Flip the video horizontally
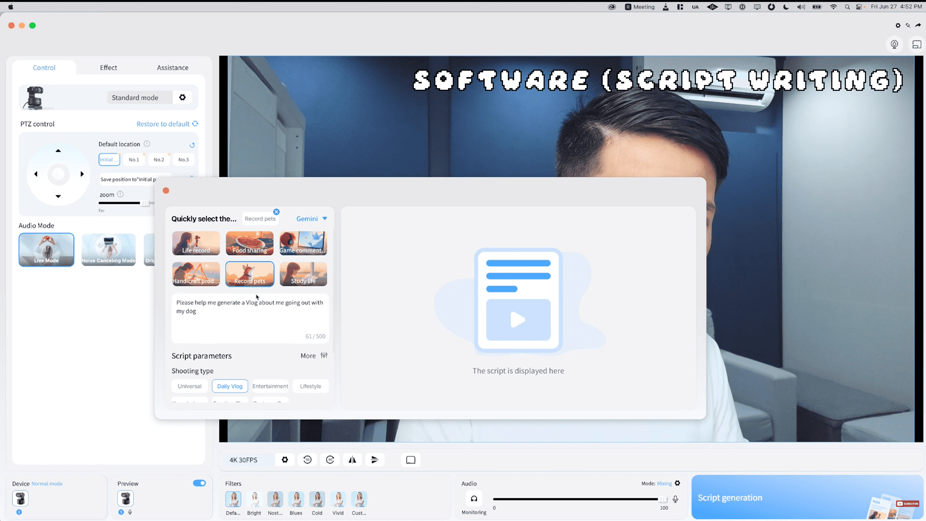926x521 pixels. 353,460
